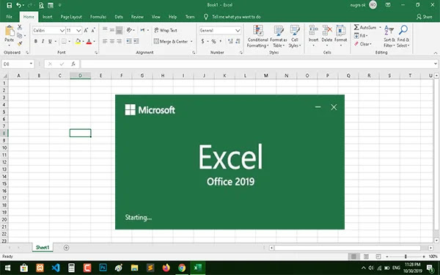Select the Sheet1 tab

tap(43, 248)
